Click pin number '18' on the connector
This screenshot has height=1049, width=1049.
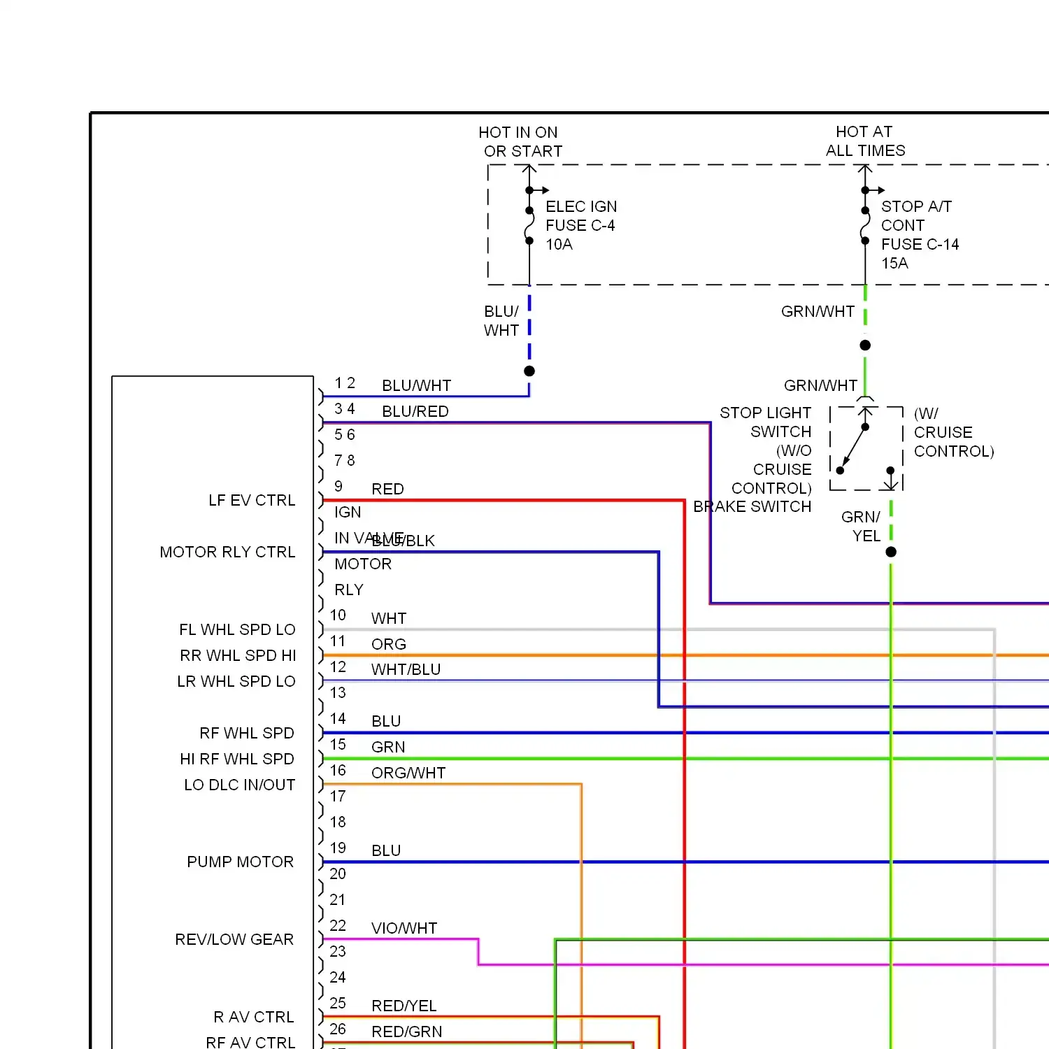tap(338, 822)
